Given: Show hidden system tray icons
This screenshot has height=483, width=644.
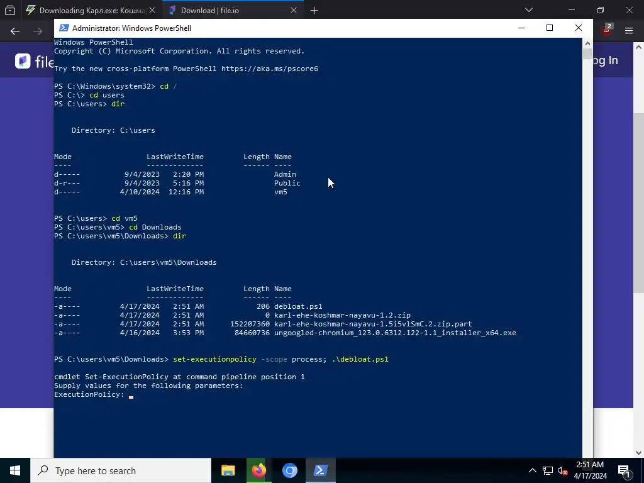Looking at the screenshot, I should 532,470.
